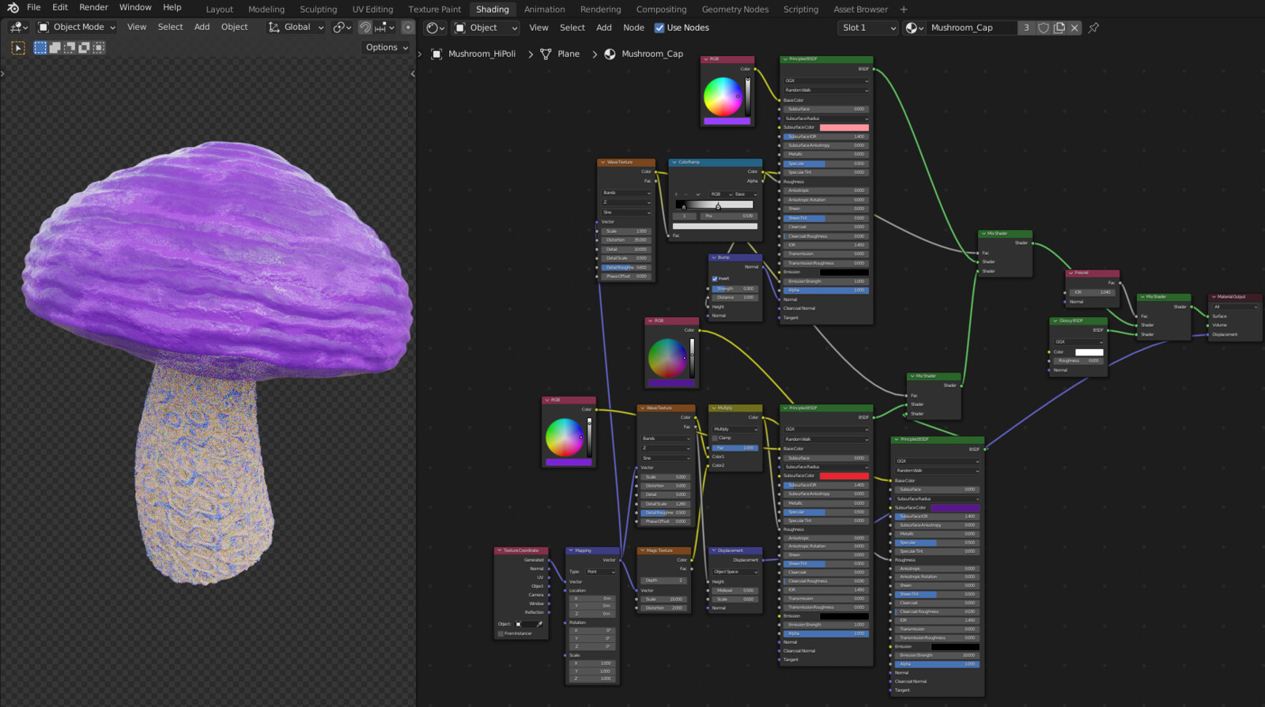The image size is (1265, 707).
Task: Choose the extend selection mode icon
Action: [x=55, y=47]
